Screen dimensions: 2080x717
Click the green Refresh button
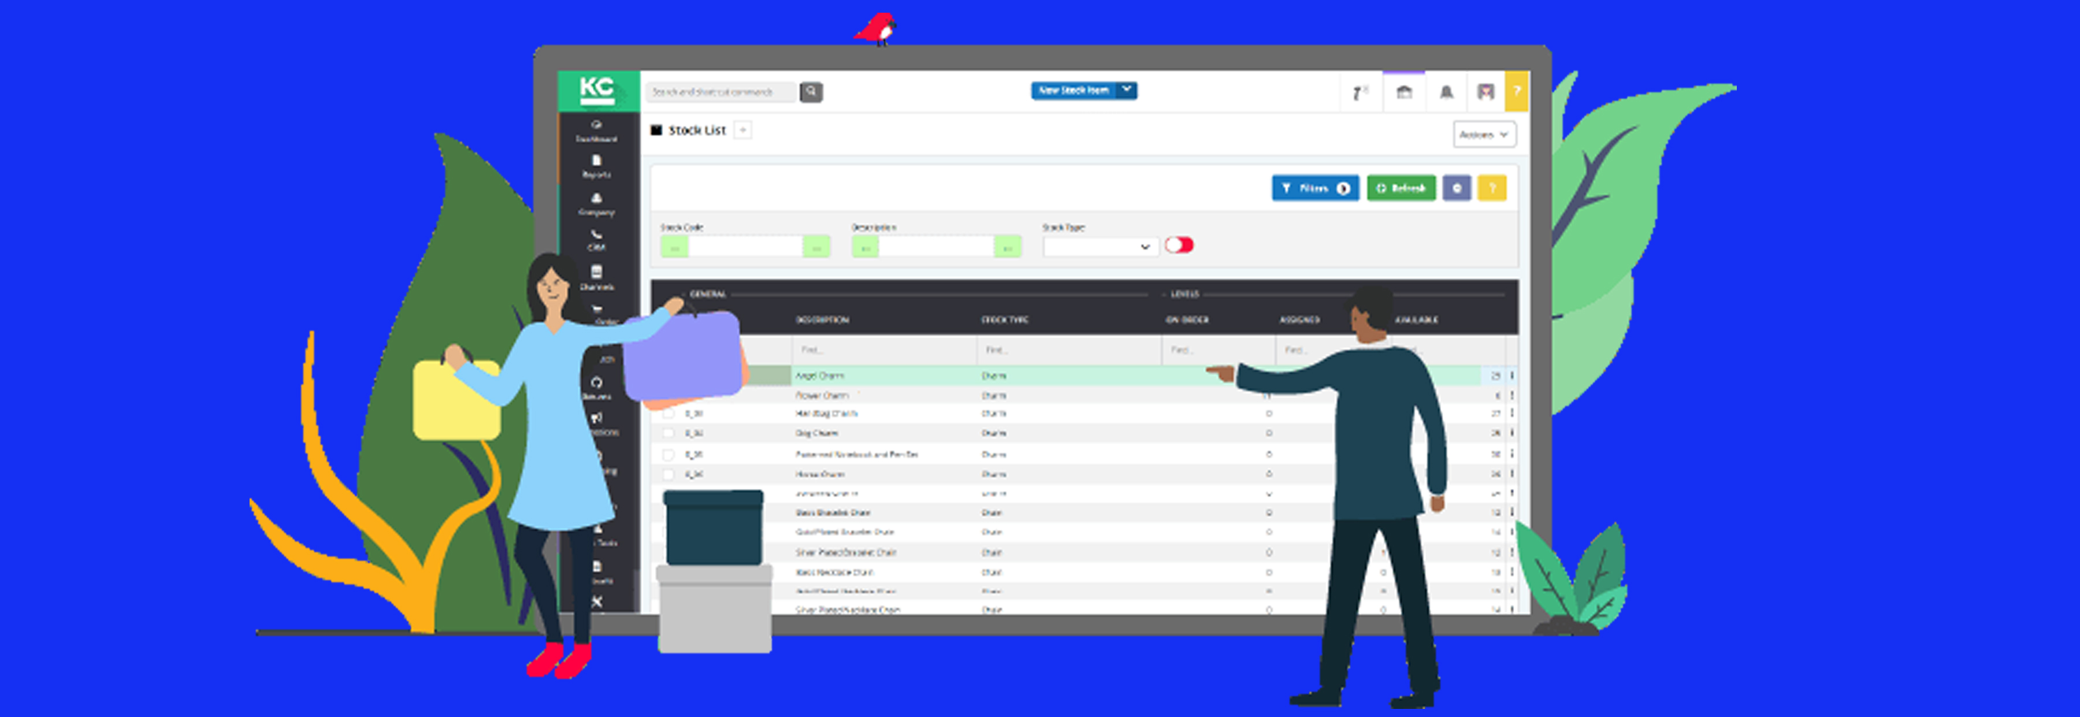pos(1401,188)
